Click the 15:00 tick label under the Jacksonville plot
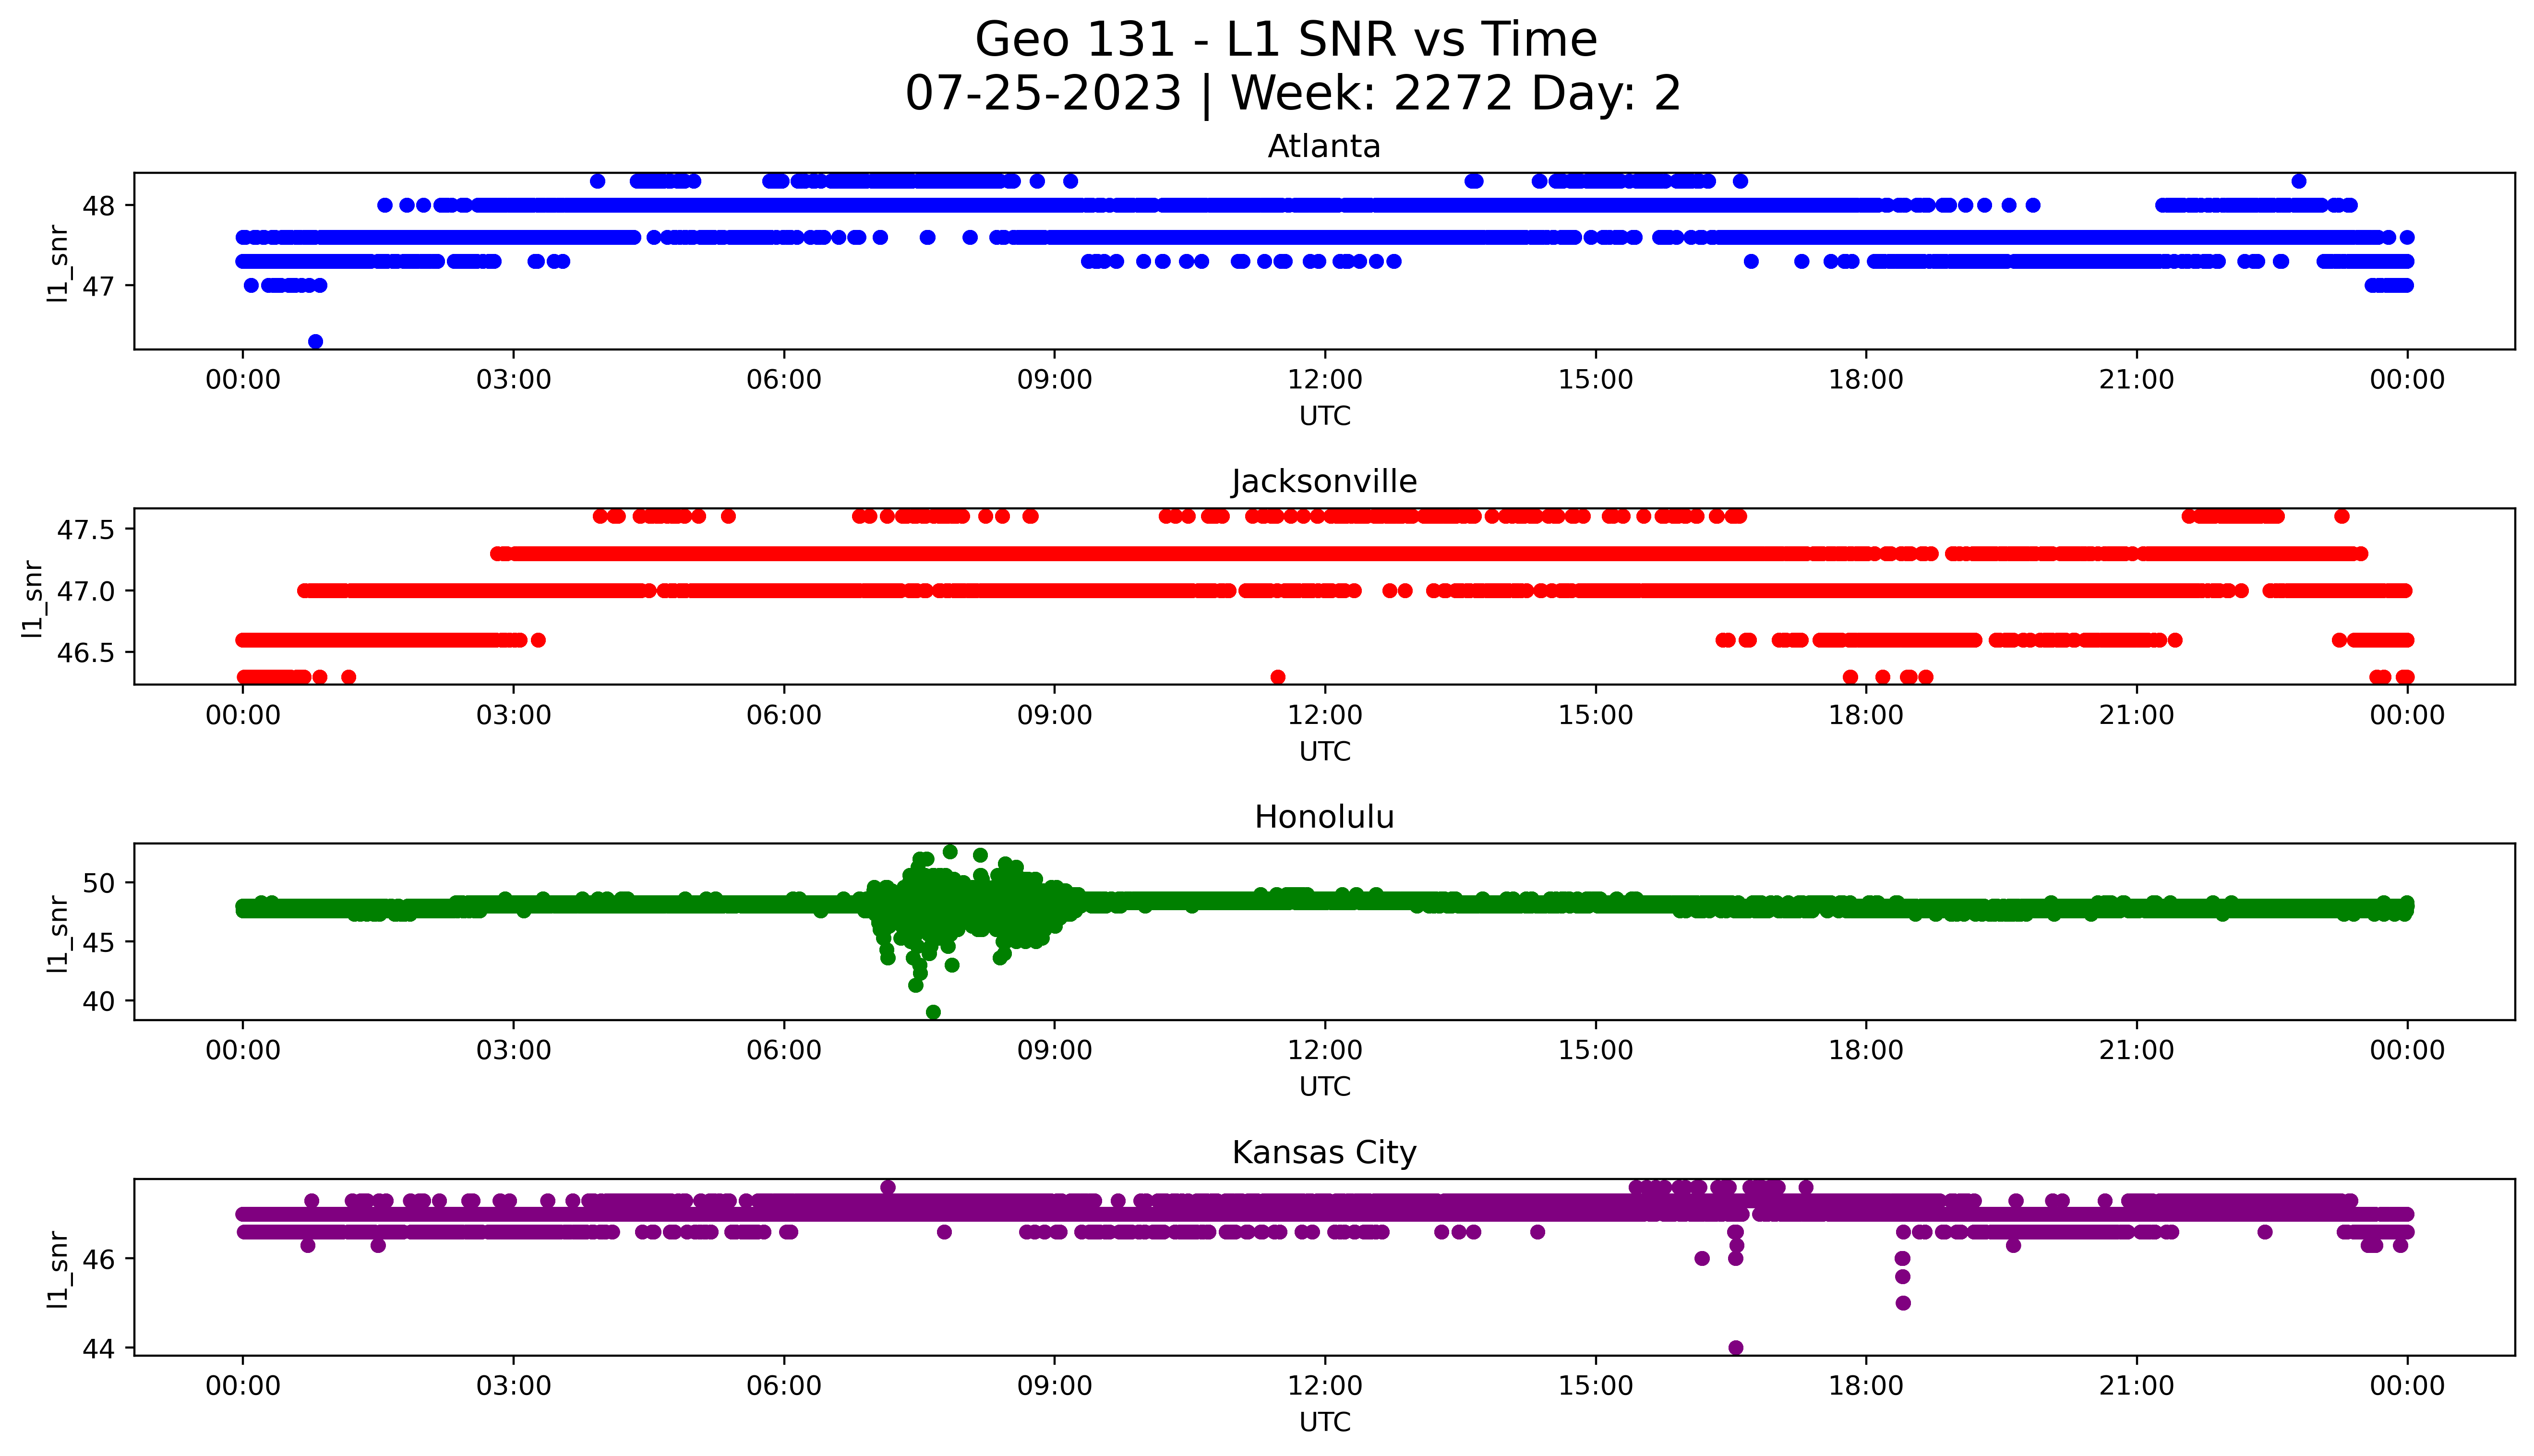The width and height of the screenshot is (2534, 1456). tap(1596, 715)
